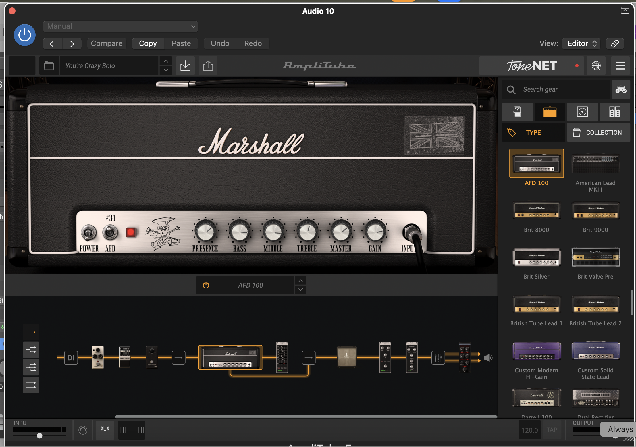Toggle the amp POWER switch
The height and width of the screenshot is (447, 636).
pos(88,233)
